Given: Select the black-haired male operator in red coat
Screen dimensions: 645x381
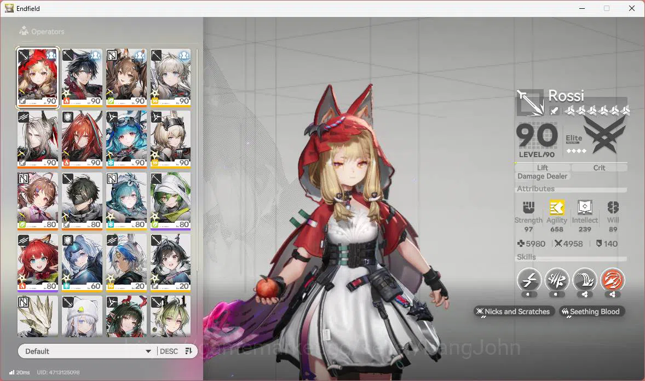Looking at the screenshot, I should (x=82, y=77).
